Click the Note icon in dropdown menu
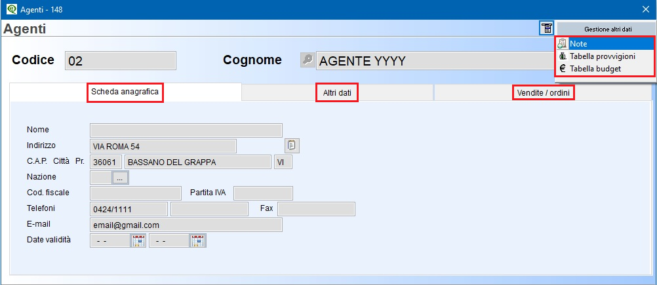The image size is (657, 285). pyautogui.click(x=563, y=44)
